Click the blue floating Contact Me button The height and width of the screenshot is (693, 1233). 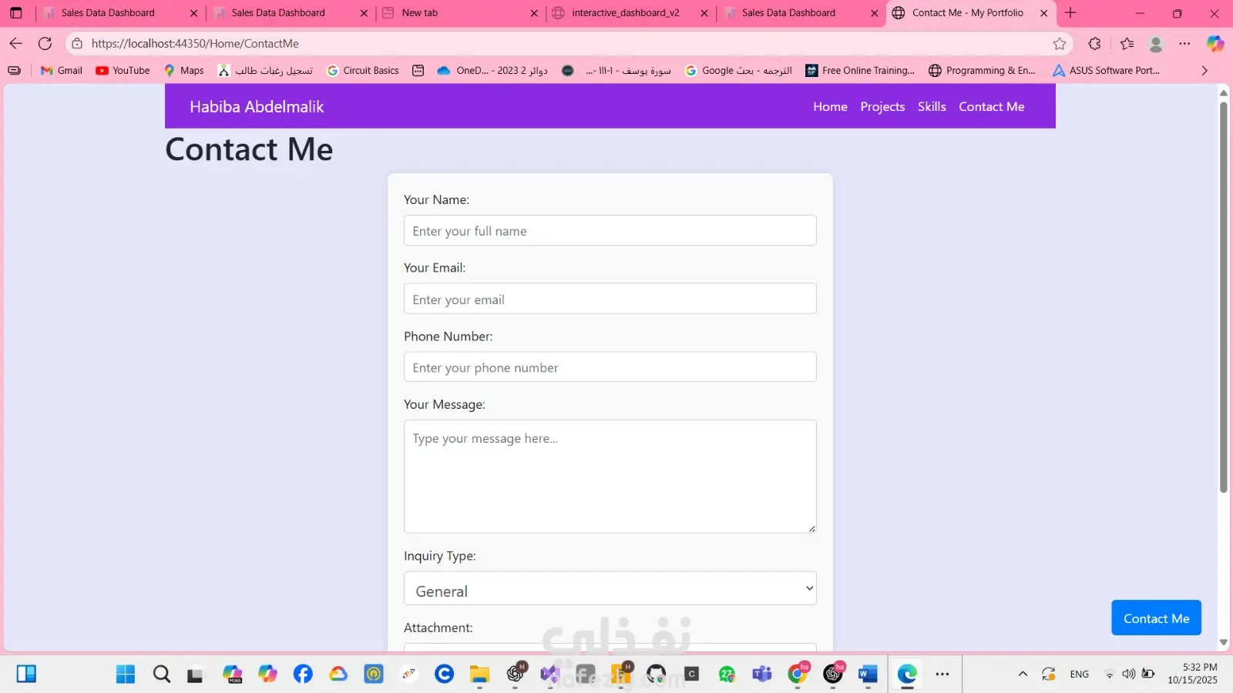point(1156,618)
